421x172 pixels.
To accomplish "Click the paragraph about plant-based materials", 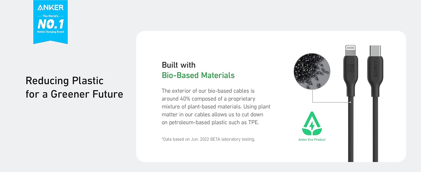I will (x=216, y=107).
